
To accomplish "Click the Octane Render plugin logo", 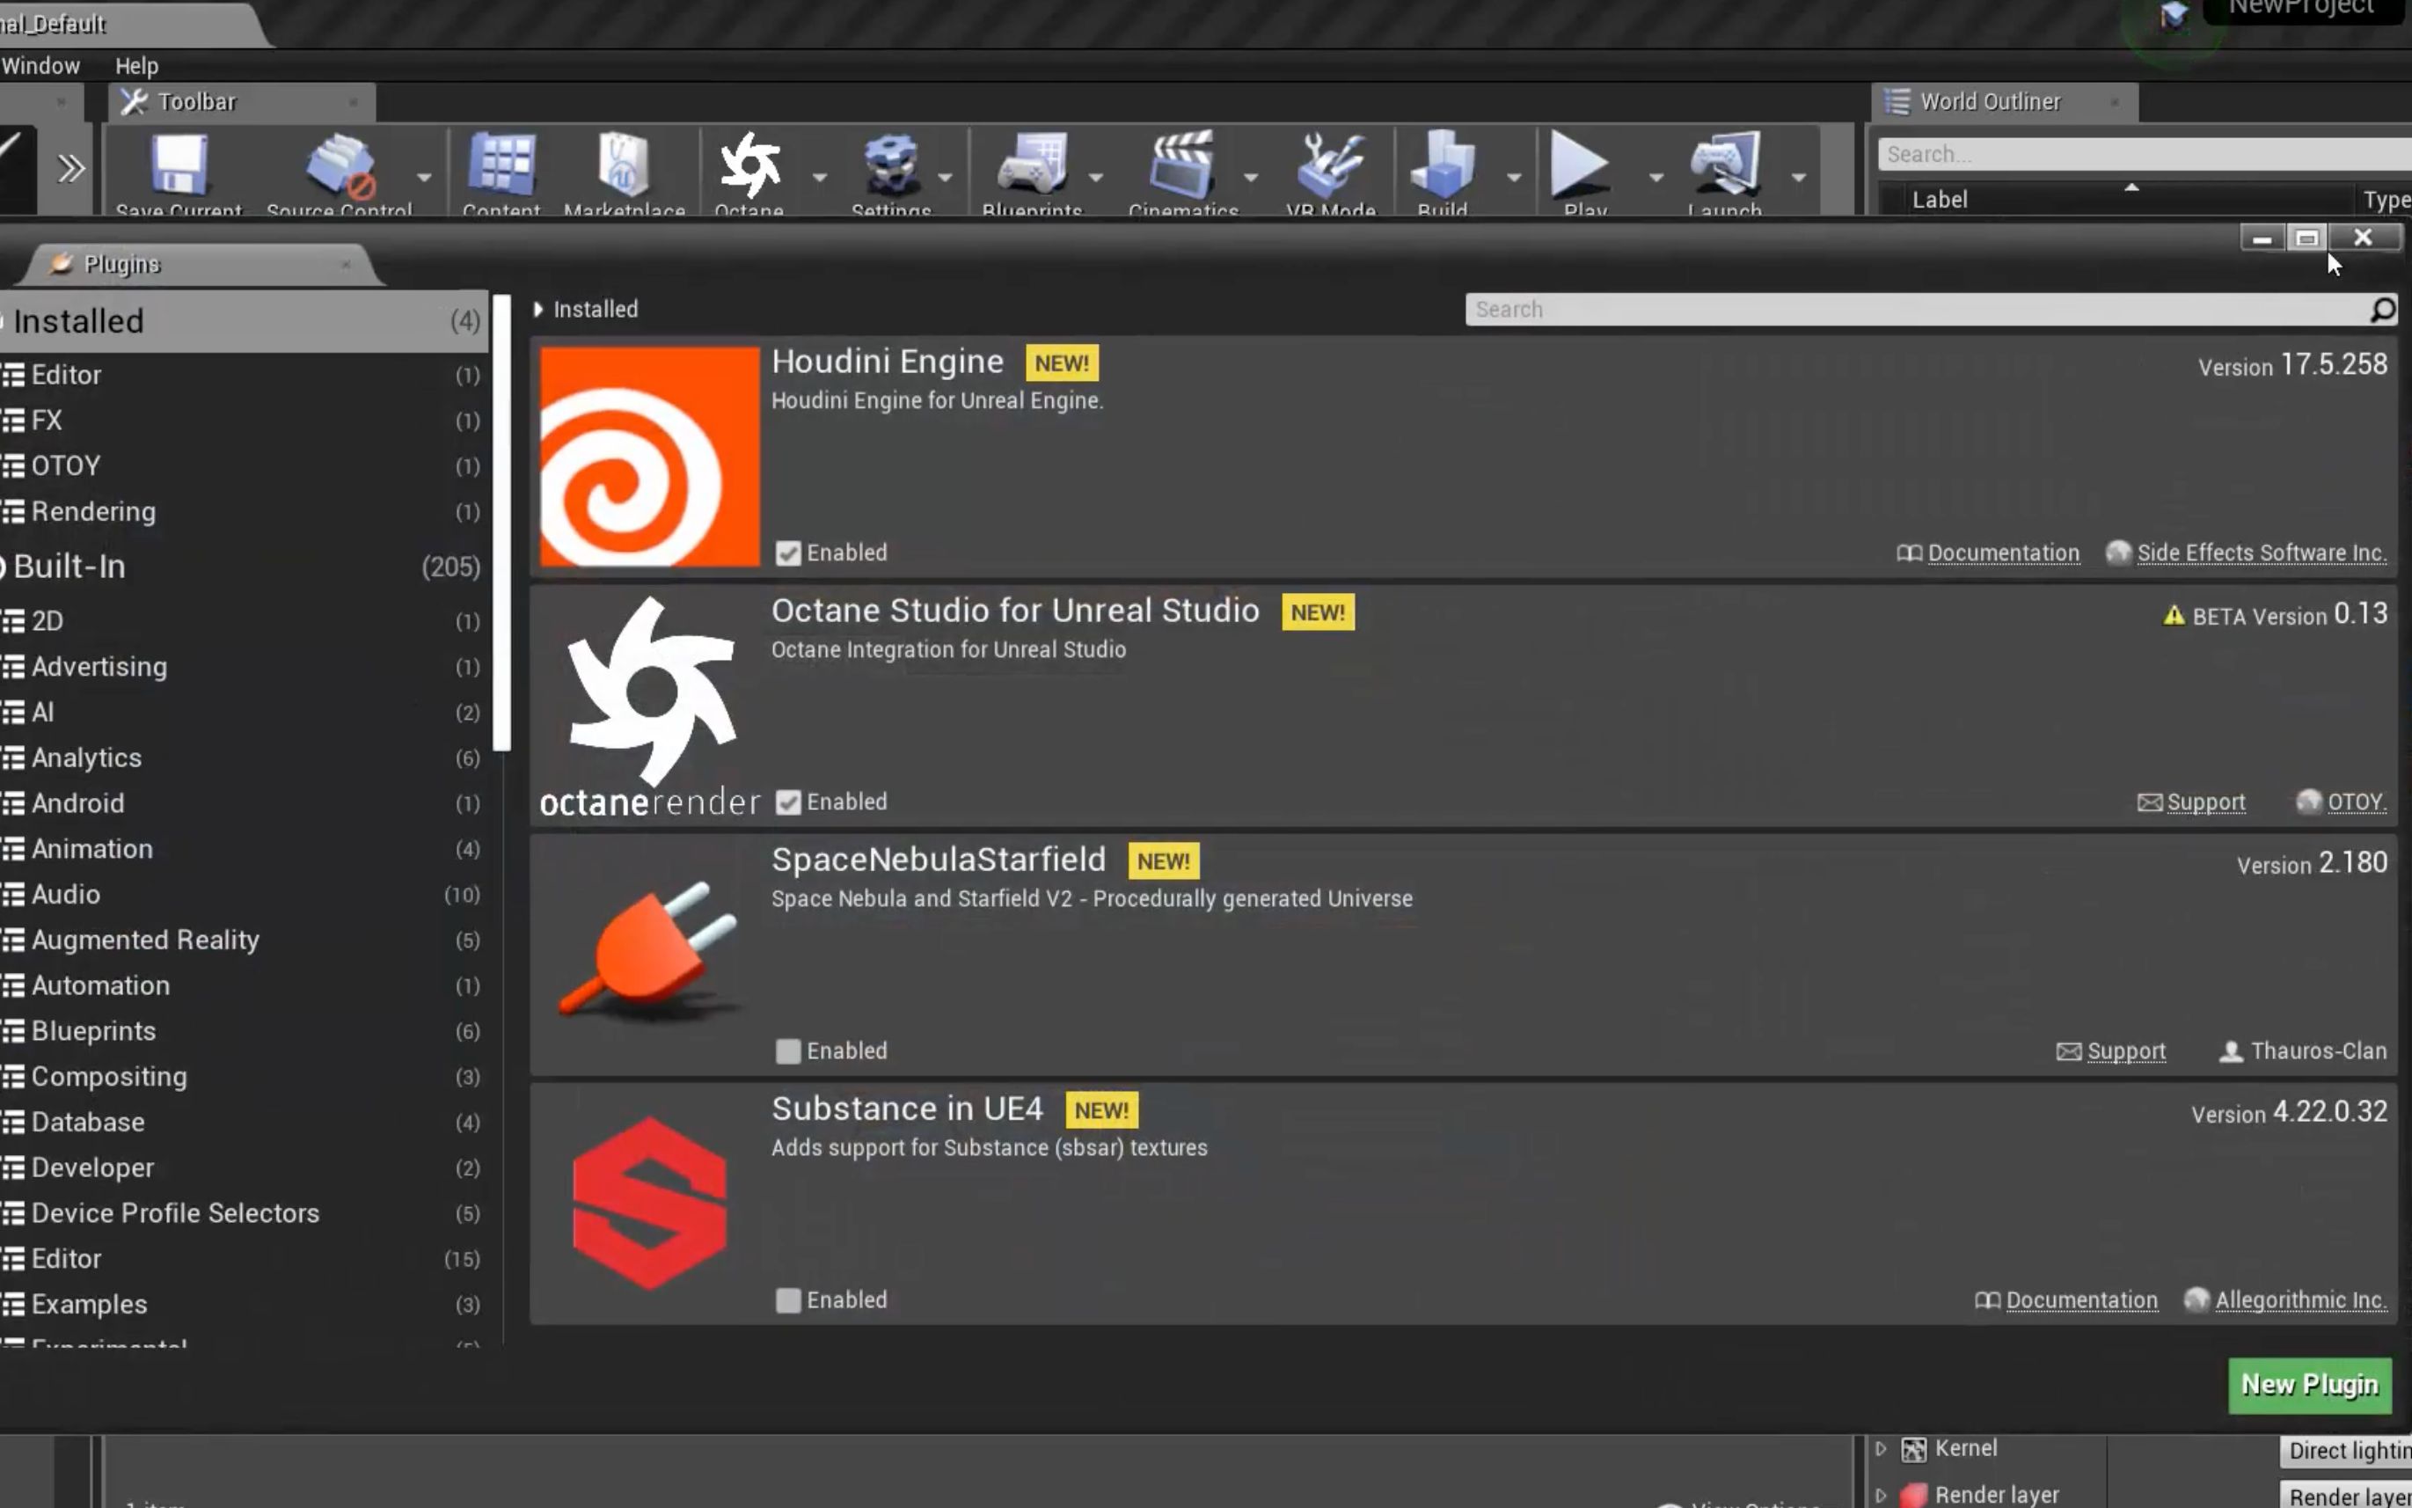I will tap(649, 706).
